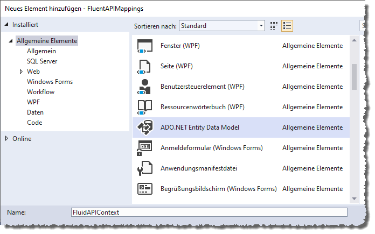The height and width of the screenshot is (234, 375).
Task: Click the Begrüßungsbildschirm template icon
Action: point(145,189)
